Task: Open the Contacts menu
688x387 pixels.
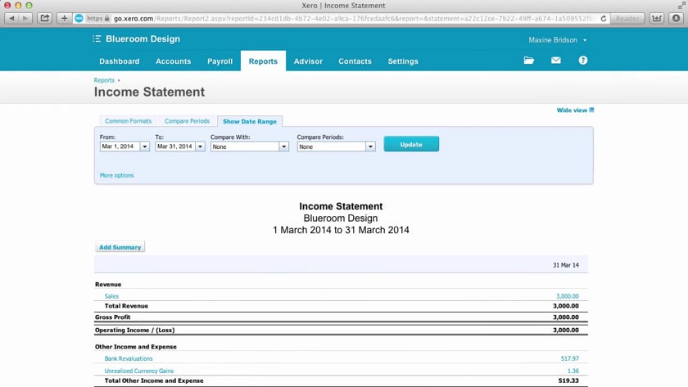Action: tap(355, 61)
